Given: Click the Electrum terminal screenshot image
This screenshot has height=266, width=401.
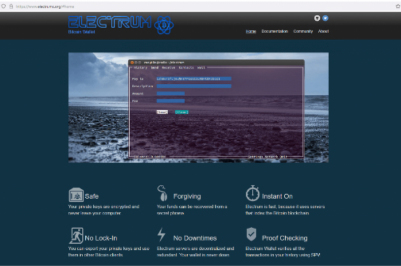Looking at the screenshot, I should tap(198, 107).
